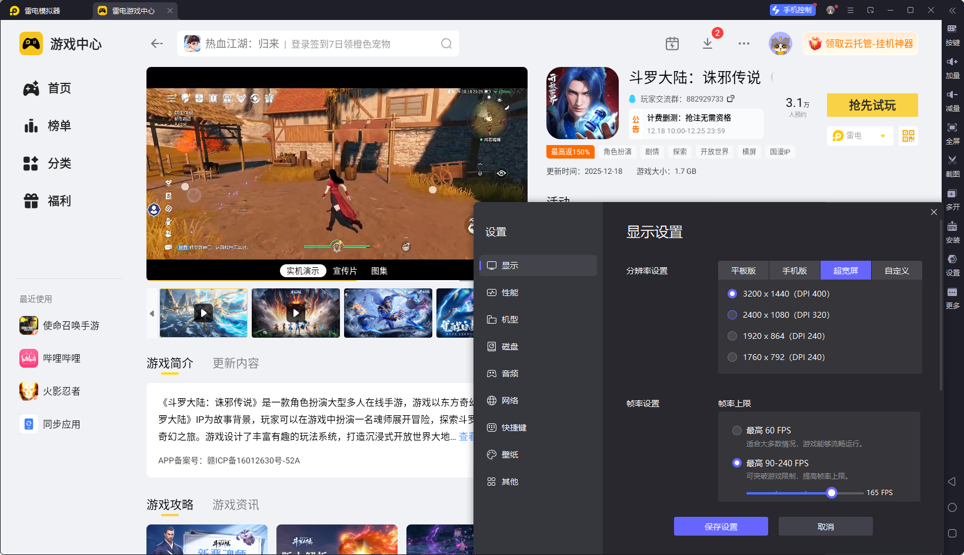Image resolution: width=964 pixels, height=555 pixels.
Task: Switch to 平板版 resolution tab
Action: (x=743, y=271)
